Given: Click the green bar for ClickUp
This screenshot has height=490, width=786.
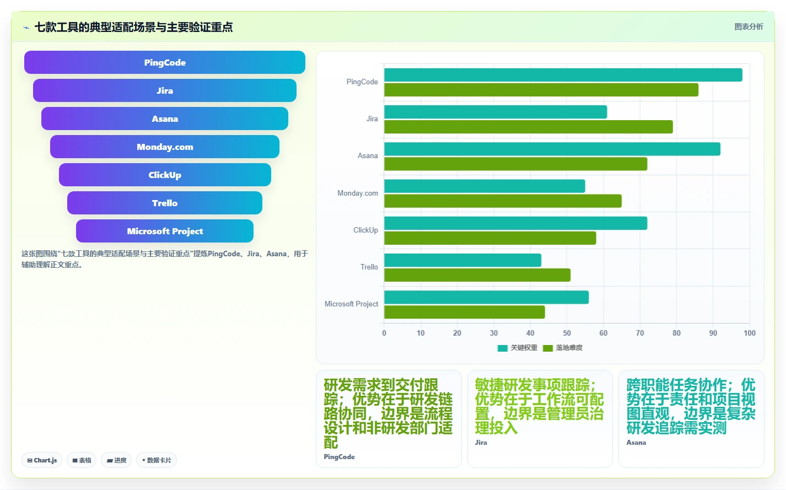Looking at the screenshot, I should pyautogui.click(x=490, y=238).
